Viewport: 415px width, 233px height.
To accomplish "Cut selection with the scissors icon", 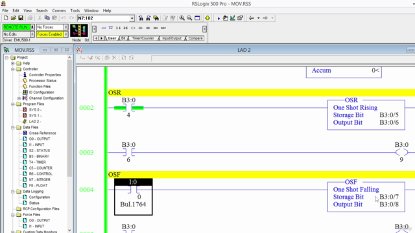I will tap(40, 18).
